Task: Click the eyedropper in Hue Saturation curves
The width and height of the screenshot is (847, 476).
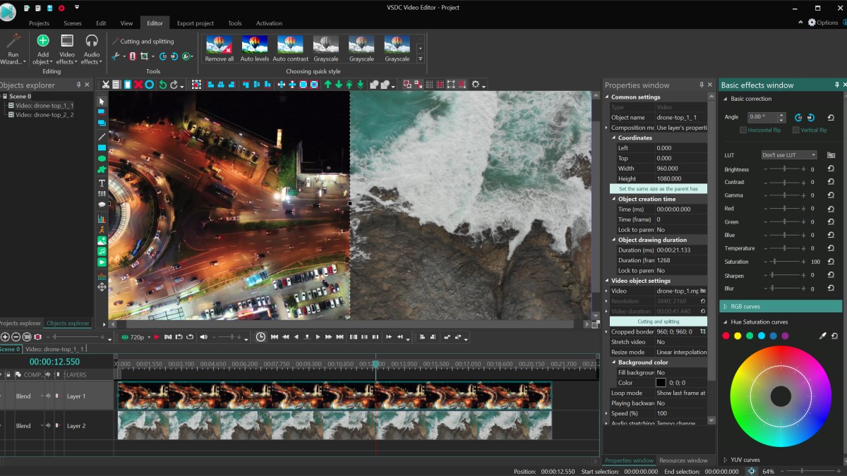Action: (822, 336)
